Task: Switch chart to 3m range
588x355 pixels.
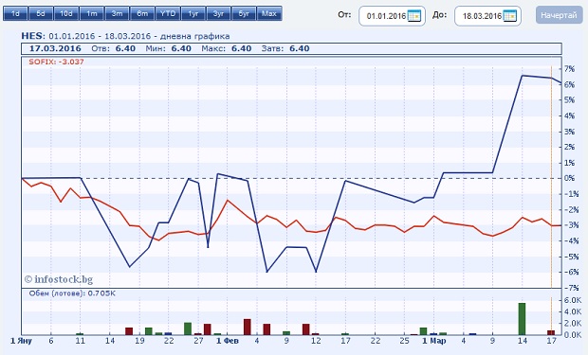Action: coord(117,13)
